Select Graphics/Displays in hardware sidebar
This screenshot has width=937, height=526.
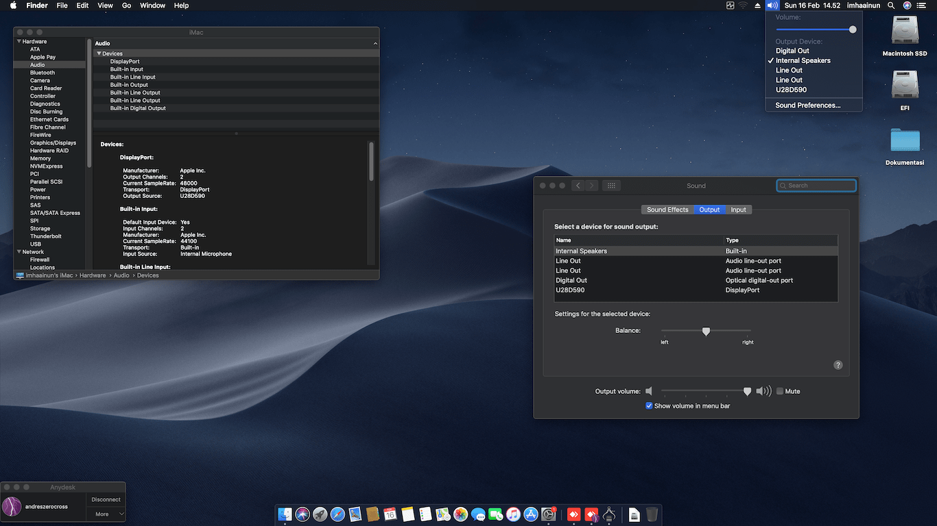pyautogui.click(x=53, y=143)
